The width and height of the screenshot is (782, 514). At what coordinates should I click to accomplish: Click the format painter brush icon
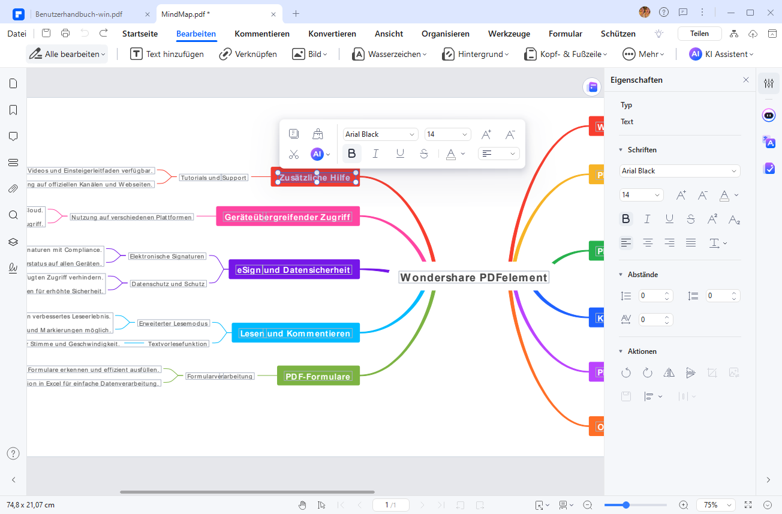click(x=318, y=133)
